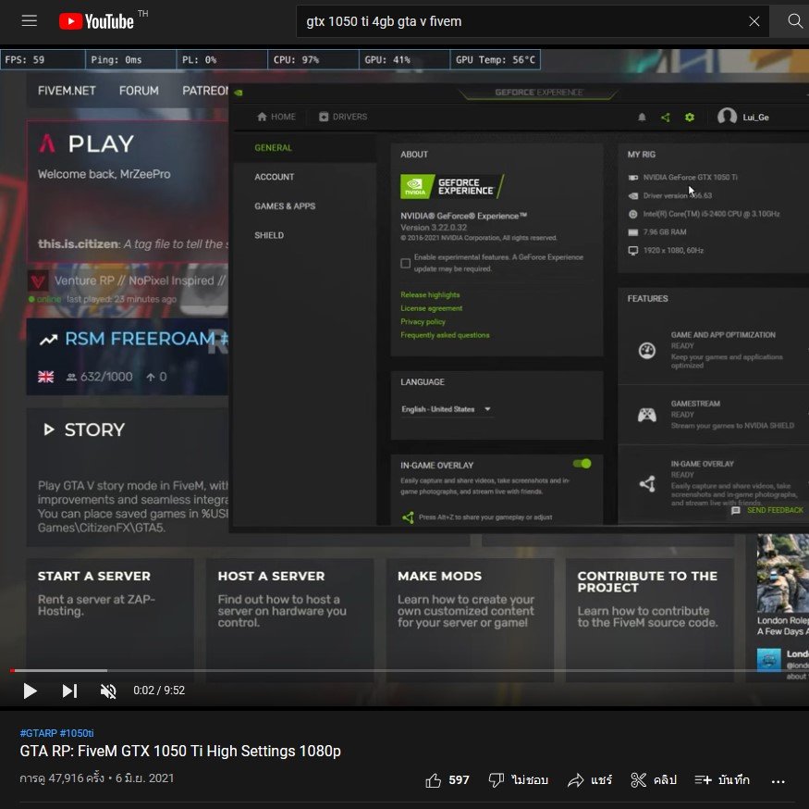The image size is (809, 809).
Task: Open the YouTube hamburger guide menu
Action: pyautogui.click(x=30, y=20)
